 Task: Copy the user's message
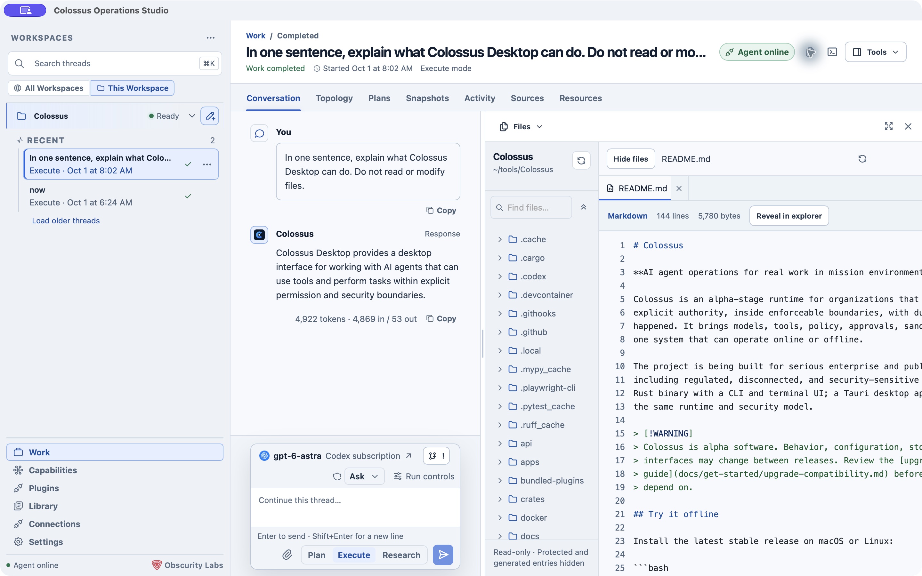(441, 210)
